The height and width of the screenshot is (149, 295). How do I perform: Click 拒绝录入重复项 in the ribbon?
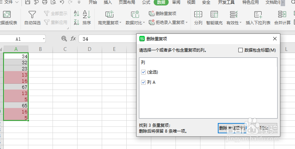pos(167,23)
